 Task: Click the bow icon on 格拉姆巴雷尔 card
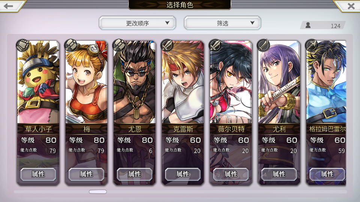tap(312, 45)
